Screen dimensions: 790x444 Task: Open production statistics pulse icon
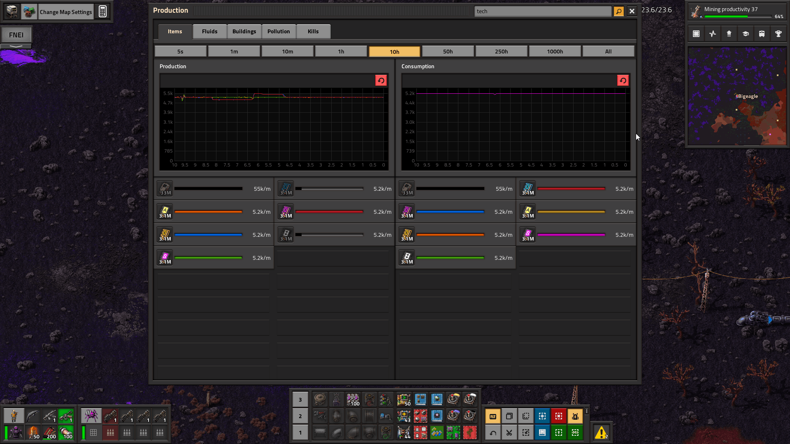(x=713, y=34)
